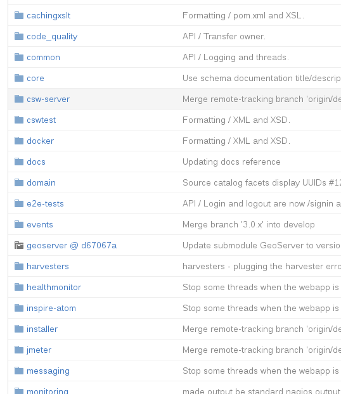Open commit 'API / Logging and threads.'

pyautogui.click(x=236, y=57)
